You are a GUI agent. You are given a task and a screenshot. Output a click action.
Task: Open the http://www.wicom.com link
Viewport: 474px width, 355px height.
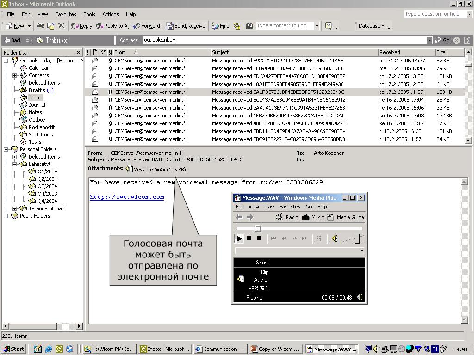click(127, 197)
